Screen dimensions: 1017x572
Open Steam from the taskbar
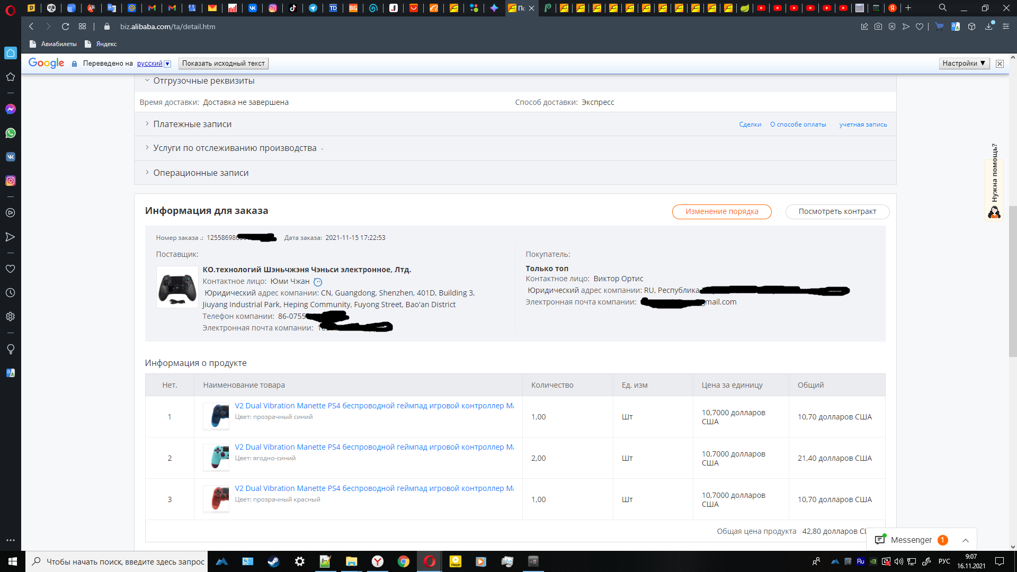point(273,561)
